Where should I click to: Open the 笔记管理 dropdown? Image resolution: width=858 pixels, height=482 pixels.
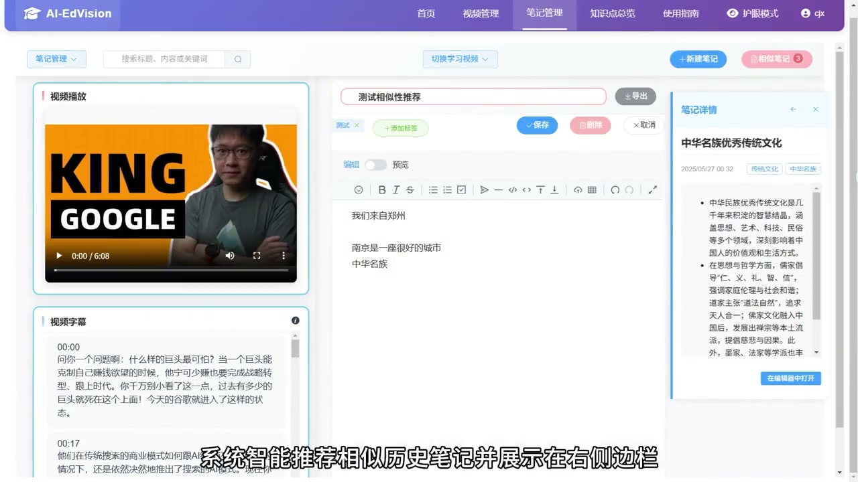tap(56, 59)
